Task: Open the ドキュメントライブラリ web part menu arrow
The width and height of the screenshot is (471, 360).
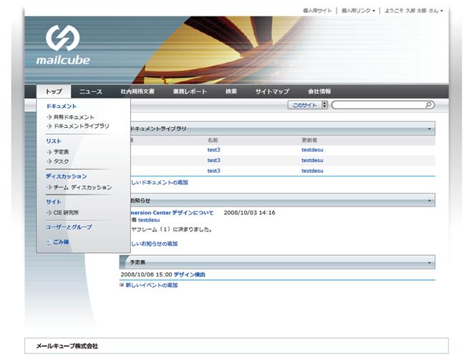Action: (x=429, y=129)
